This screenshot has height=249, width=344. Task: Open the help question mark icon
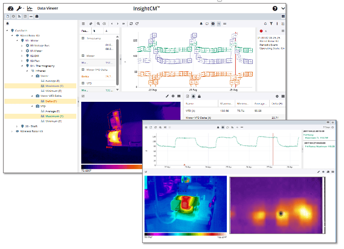coord(275,8)
